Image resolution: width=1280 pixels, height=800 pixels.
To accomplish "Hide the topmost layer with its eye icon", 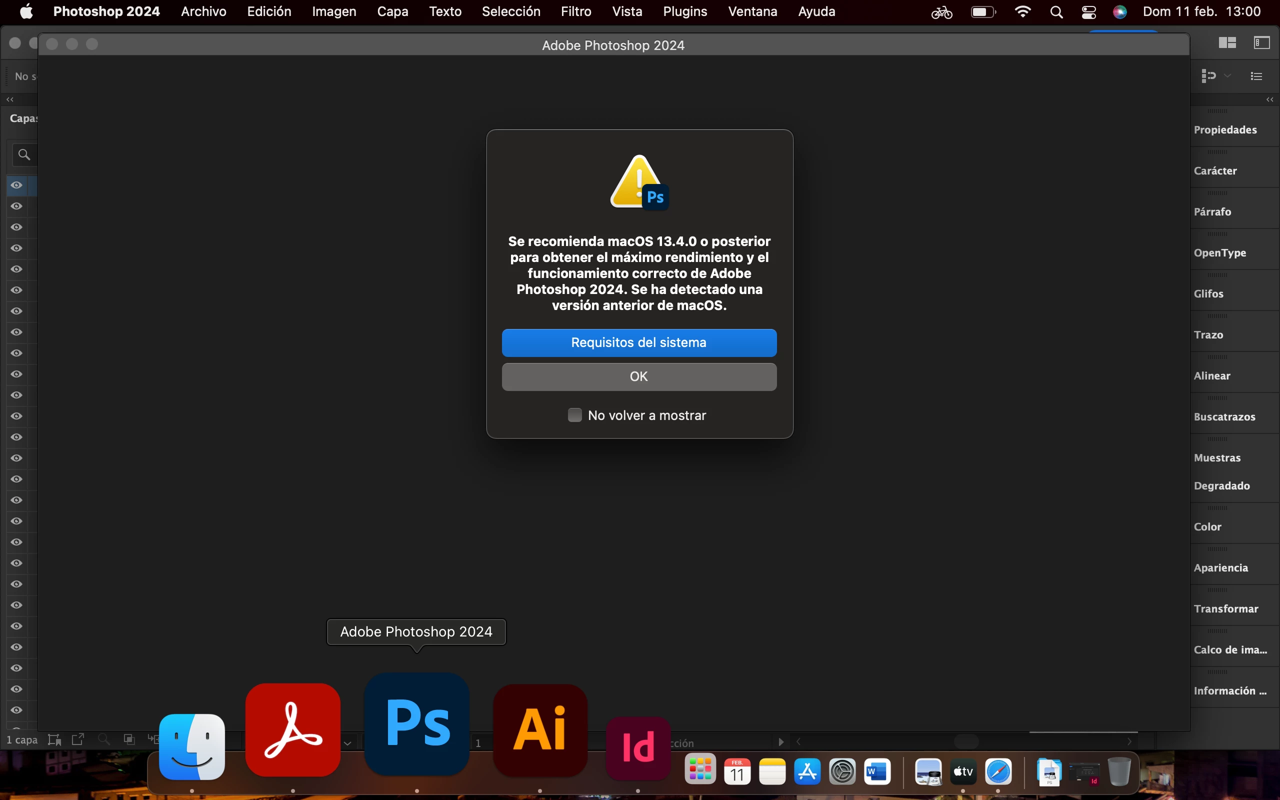I will click(16, 185).
